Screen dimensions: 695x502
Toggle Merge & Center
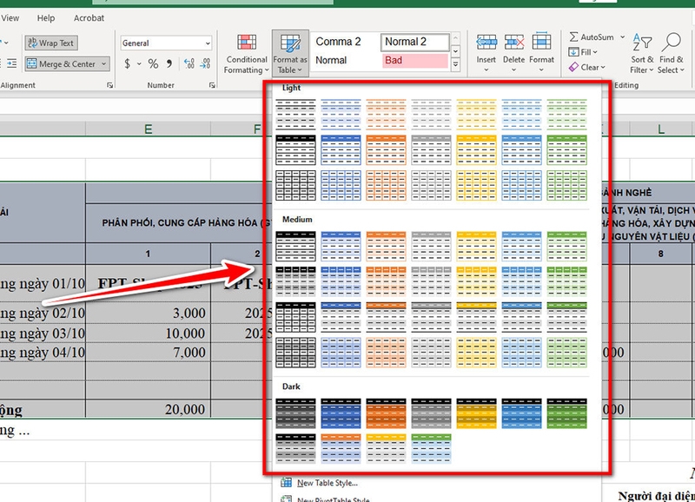[61, 63]
